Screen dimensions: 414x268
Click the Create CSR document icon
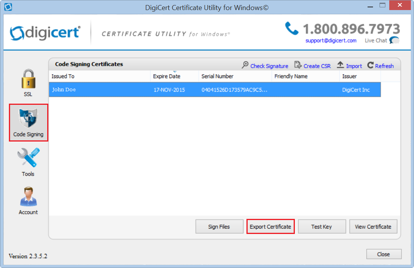coord(298,65)
